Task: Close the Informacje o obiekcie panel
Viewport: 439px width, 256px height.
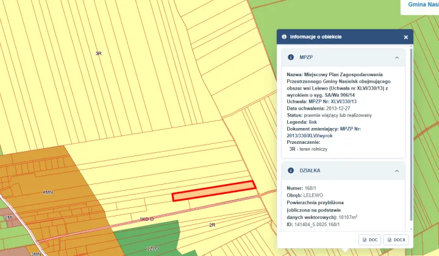Action: 405,37
